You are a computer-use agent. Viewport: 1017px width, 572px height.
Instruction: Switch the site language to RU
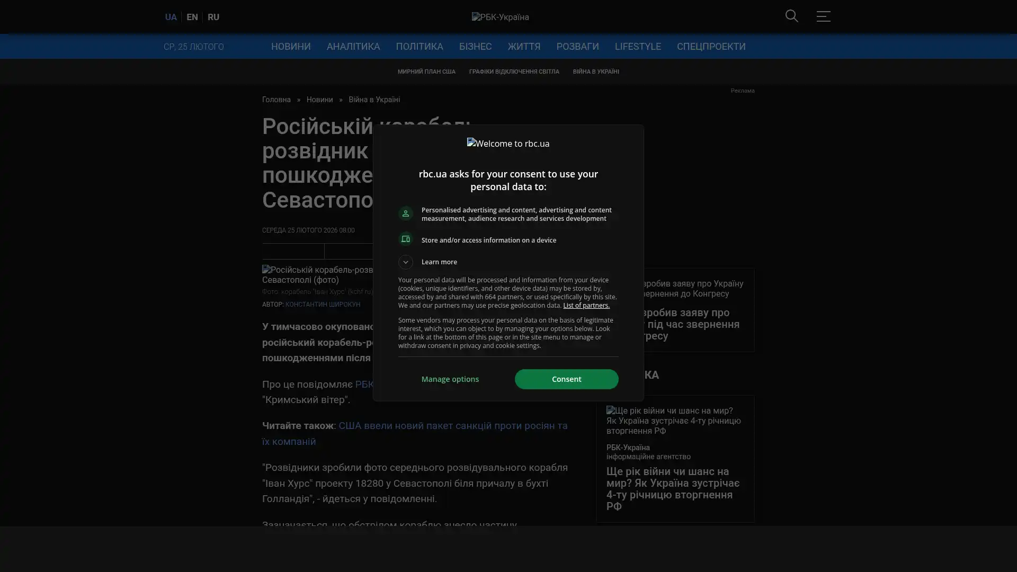click(x=213, y=17)
